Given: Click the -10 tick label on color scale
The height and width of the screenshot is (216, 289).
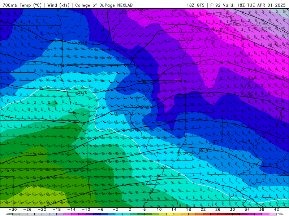Looking at the screenshot, I should 86,210.
